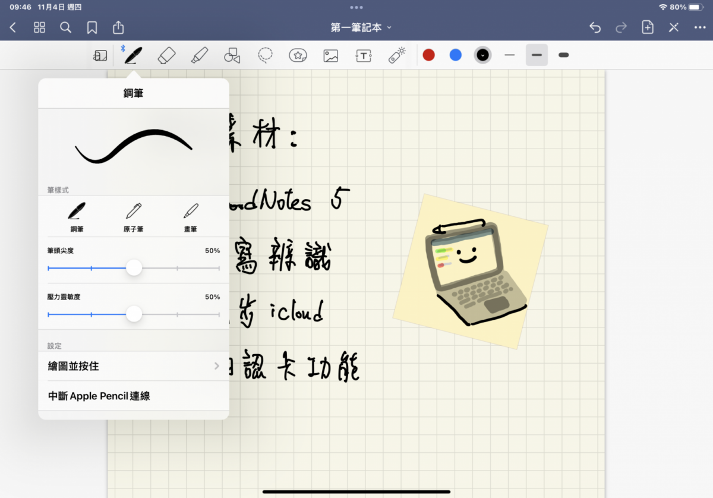713x498 pixels.
Task: Select the text box tool
Action: coord(364,55)
